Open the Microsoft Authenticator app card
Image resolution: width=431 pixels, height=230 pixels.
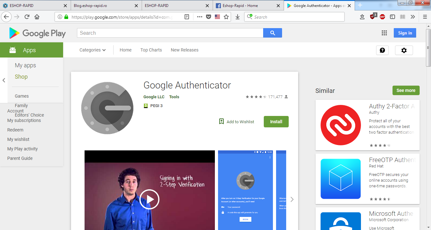tap(368, 219)
